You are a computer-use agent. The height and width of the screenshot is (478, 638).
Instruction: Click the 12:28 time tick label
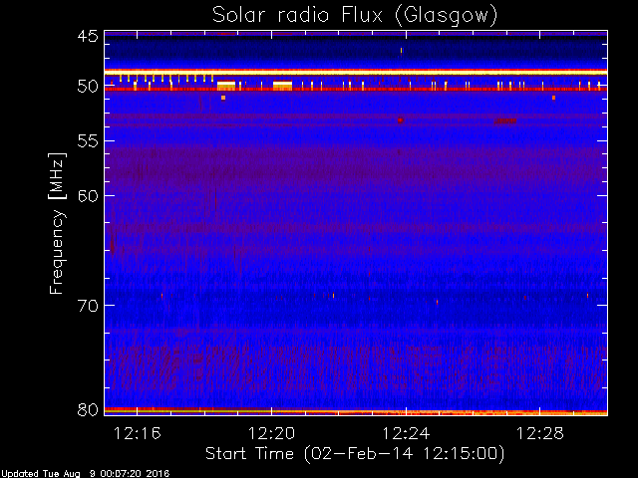[x=540, y=434]
